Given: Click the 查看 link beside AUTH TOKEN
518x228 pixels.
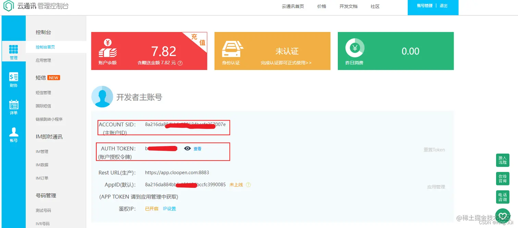Looking at the screenshot, I should [x=197, y=149].
